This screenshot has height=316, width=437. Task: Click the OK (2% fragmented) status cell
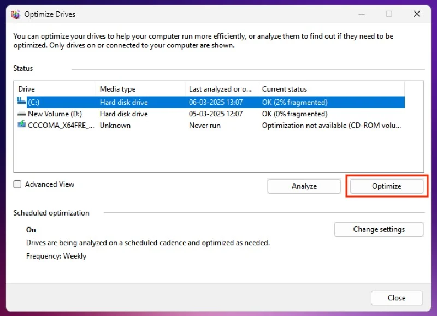pyautogui.click(x=294, y=102)
